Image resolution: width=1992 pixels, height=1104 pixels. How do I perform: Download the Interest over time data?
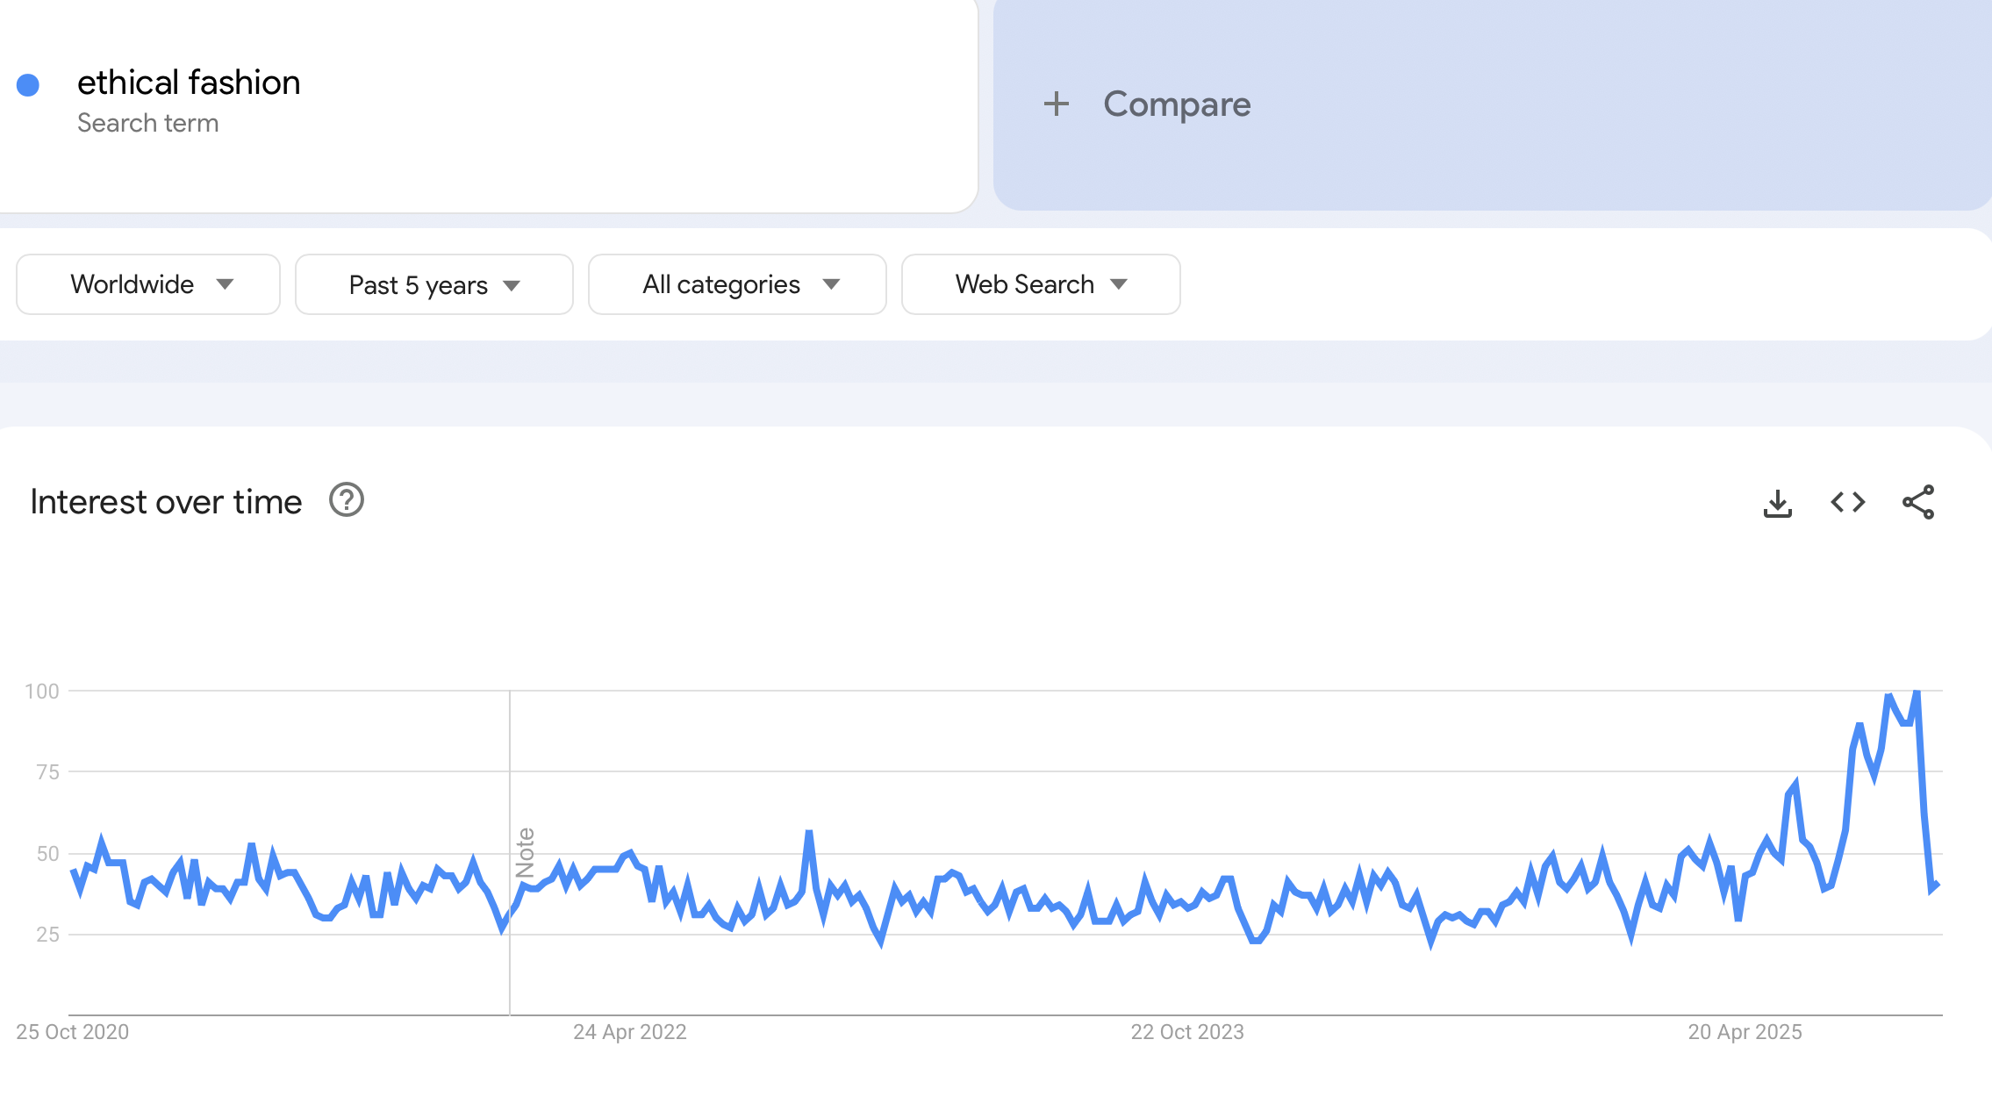pyautogui.click(x=1779, y=502)
